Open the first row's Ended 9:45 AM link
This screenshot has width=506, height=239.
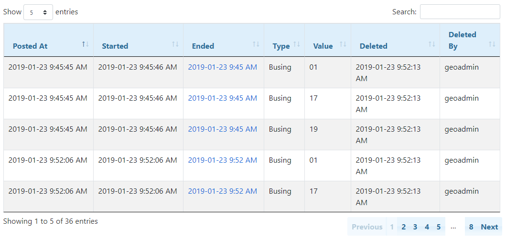(x=222, y=67)
